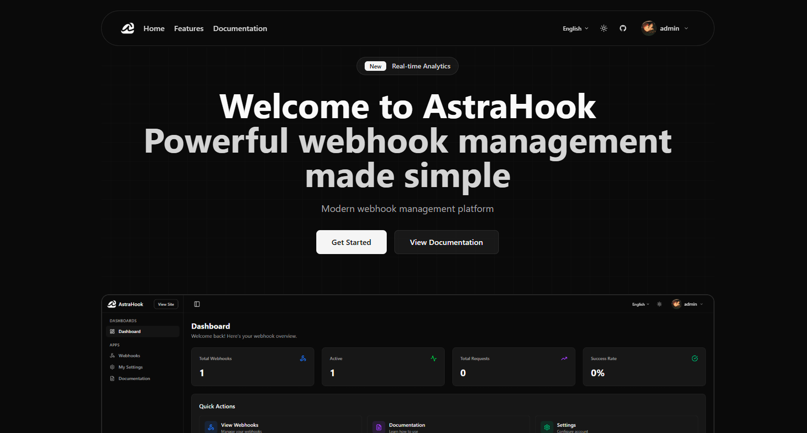Toggle the dashboard preview theme sun icon
807x433 pixels.
click(659, 304)
